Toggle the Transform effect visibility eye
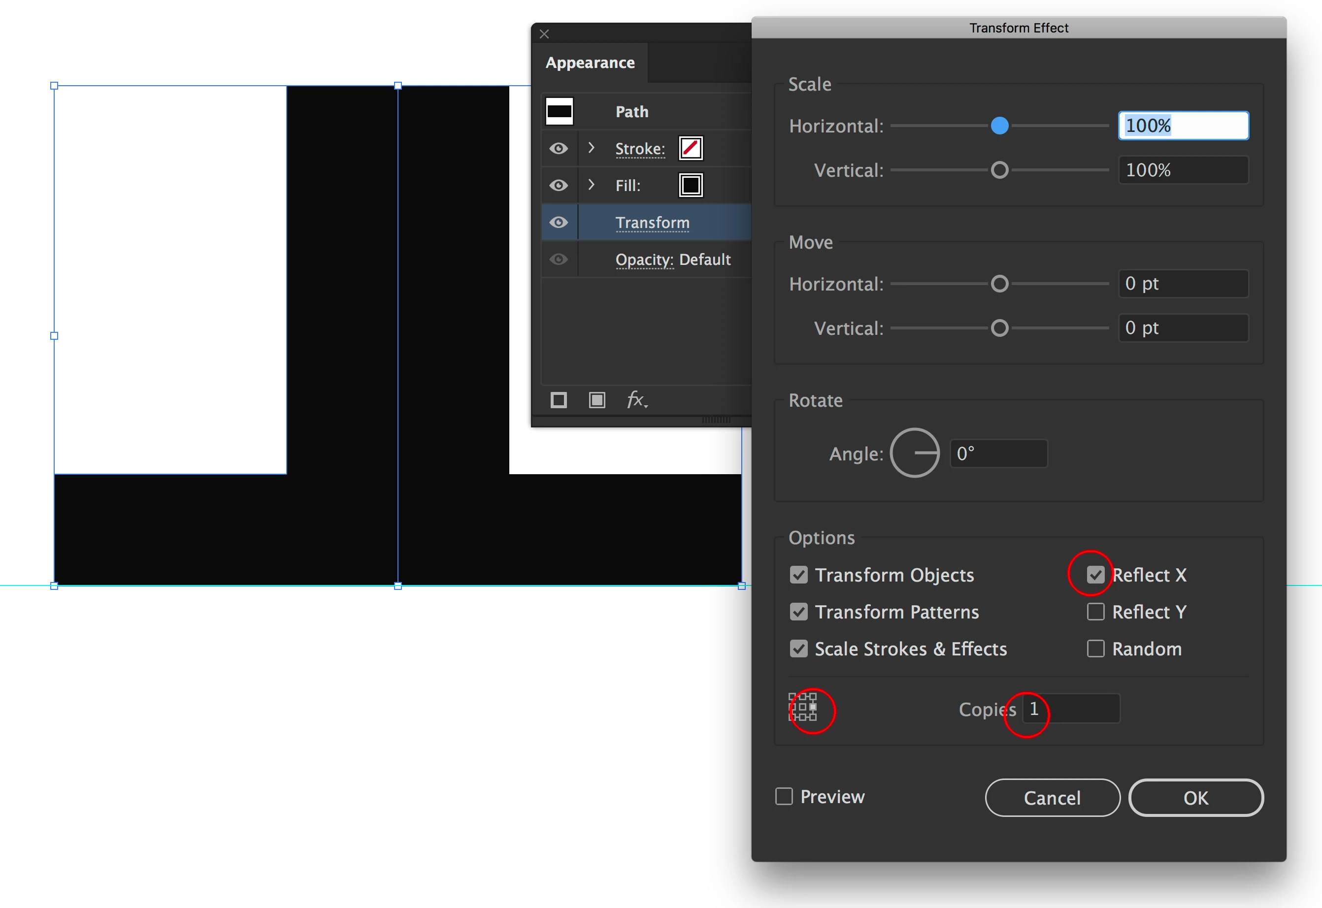Screen dimensions: 1322x908 coord(558,223)
